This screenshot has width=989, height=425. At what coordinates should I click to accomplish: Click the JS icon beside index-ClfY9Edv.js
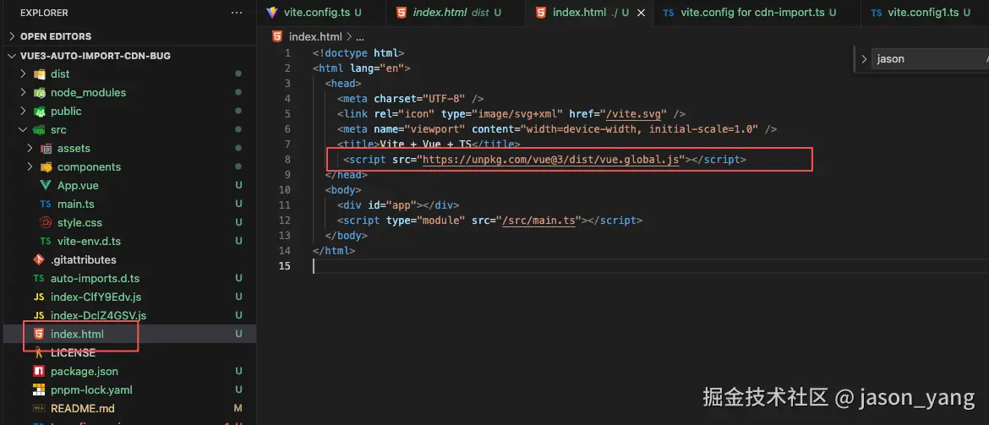coord(39,297)
